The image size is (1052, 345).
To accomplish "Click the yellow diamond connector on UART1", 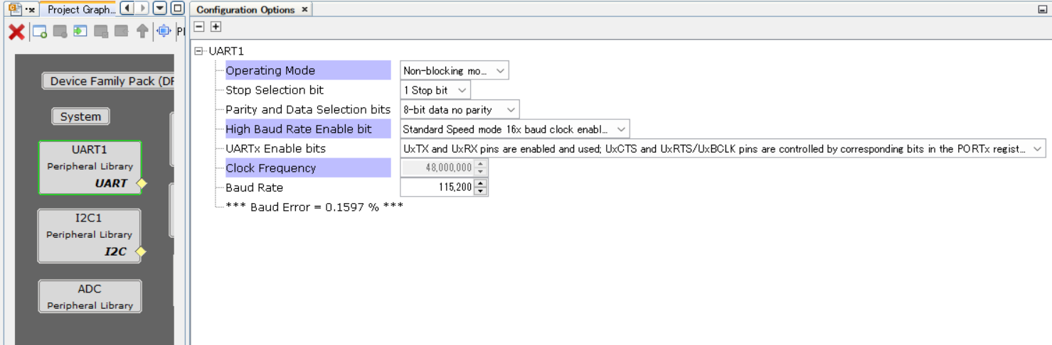I will 141,183.
